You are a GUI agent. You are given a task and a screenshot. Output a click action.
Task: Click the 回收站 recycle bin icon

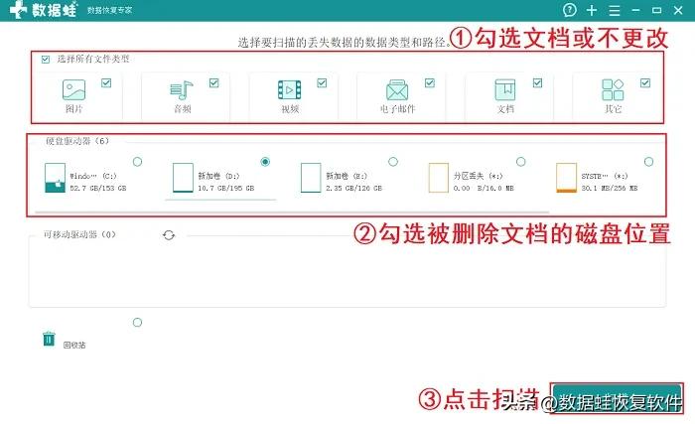click(x=49, y=339)
